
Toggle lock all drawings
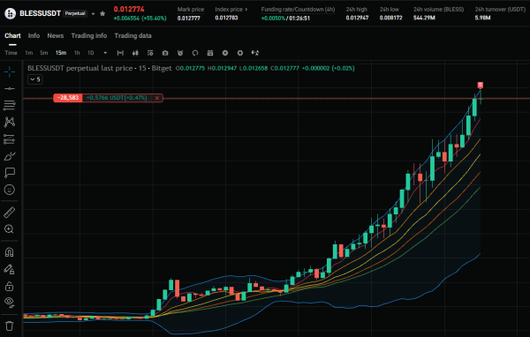click(10, 287)
